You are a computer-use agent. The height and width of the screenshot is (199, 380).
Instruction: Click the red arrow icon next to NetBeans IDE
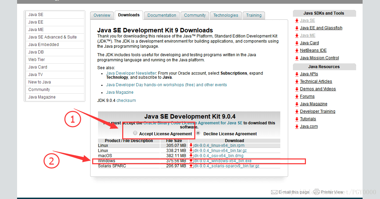(297, 50)
